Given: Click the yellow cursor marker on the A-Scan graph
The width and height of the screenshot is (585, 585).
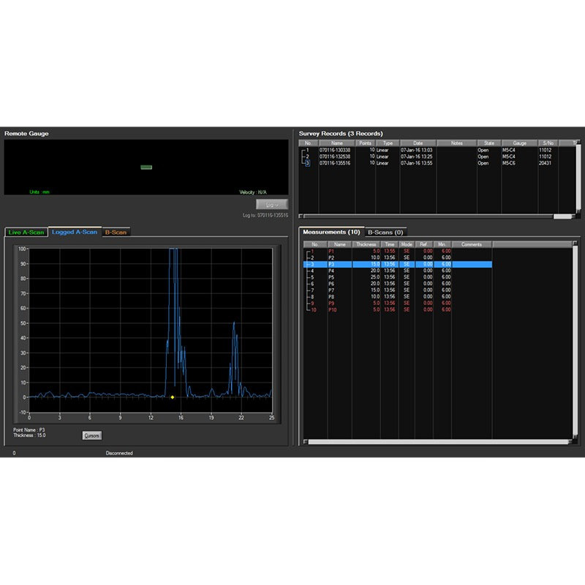Looking at the screenshot, I should pyautogui.click(x=173, y=397).
